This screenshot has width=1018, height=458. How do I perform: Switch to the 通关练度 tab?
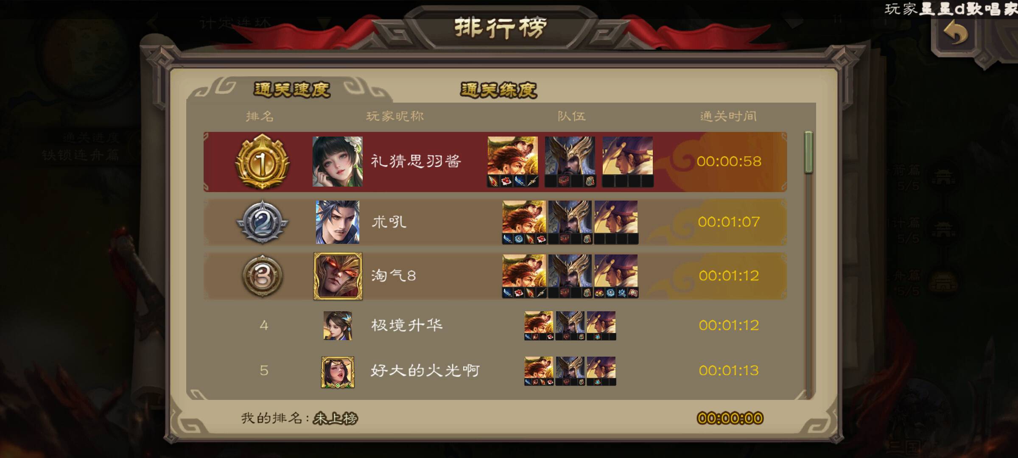click(499, 90)
